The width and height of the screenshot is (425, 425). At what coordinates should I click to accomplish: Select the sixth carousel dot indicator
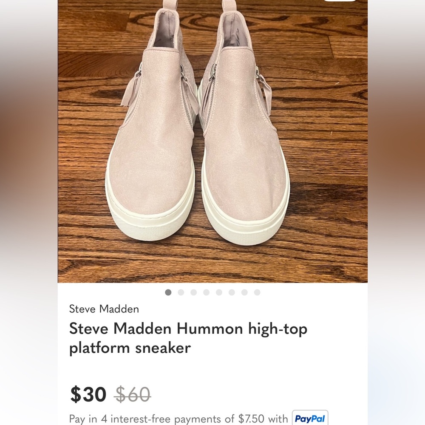point(231,292)
